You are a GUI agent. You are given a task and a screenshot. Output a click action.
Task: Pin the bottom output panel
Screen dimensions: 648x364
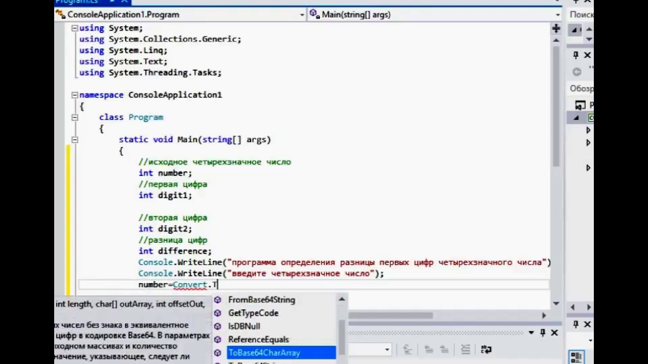(543, 333)
